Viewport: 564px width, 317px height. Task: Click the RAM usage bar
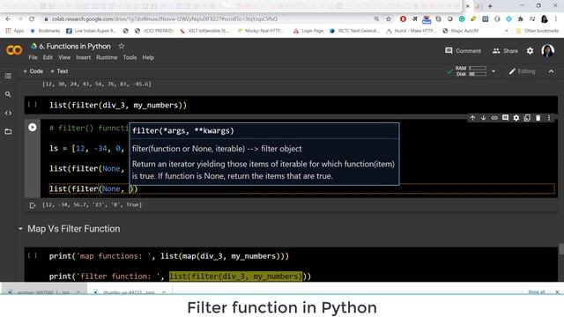(x=478, y=68)
